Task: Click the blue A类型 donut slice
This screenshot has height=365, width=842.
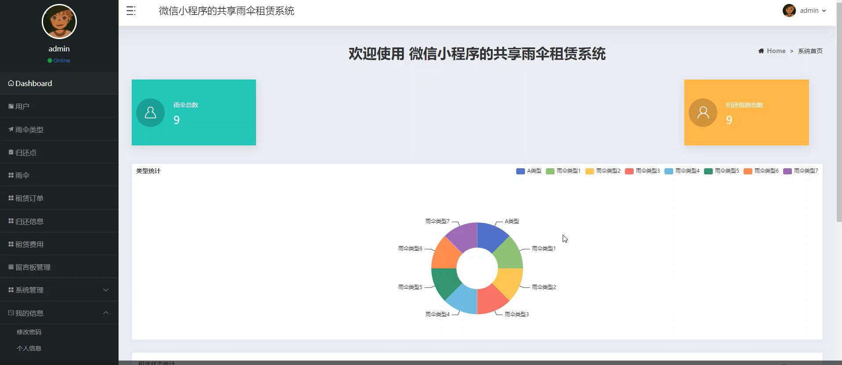Action: point(490,238)
